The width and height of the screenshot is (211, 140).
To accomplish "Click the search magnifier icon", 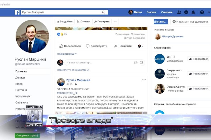I will (103, 12).
